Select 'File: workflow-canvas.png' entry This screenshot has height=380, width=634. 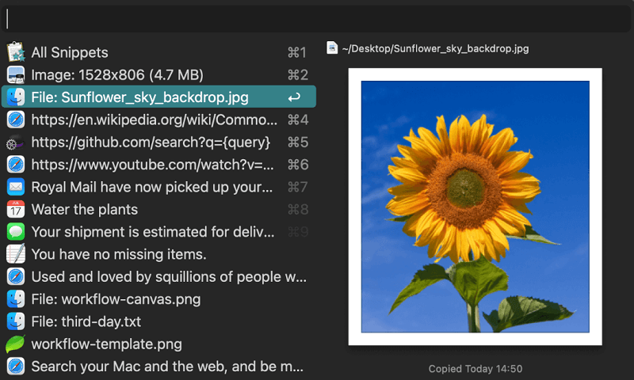(116, 299)
